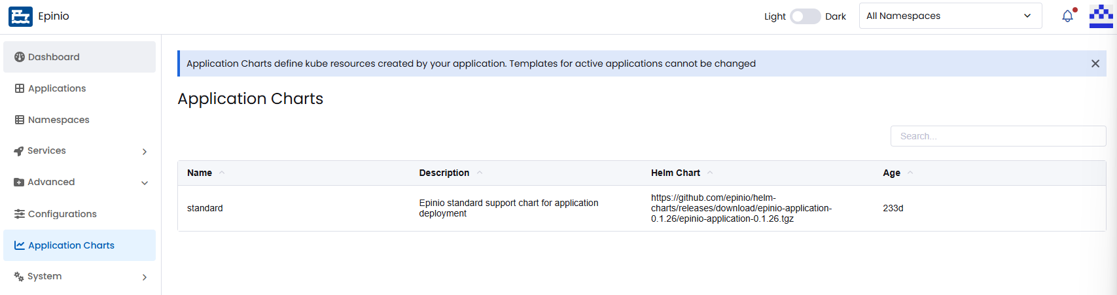Click the 'Epinio' title text

(54, 16)
